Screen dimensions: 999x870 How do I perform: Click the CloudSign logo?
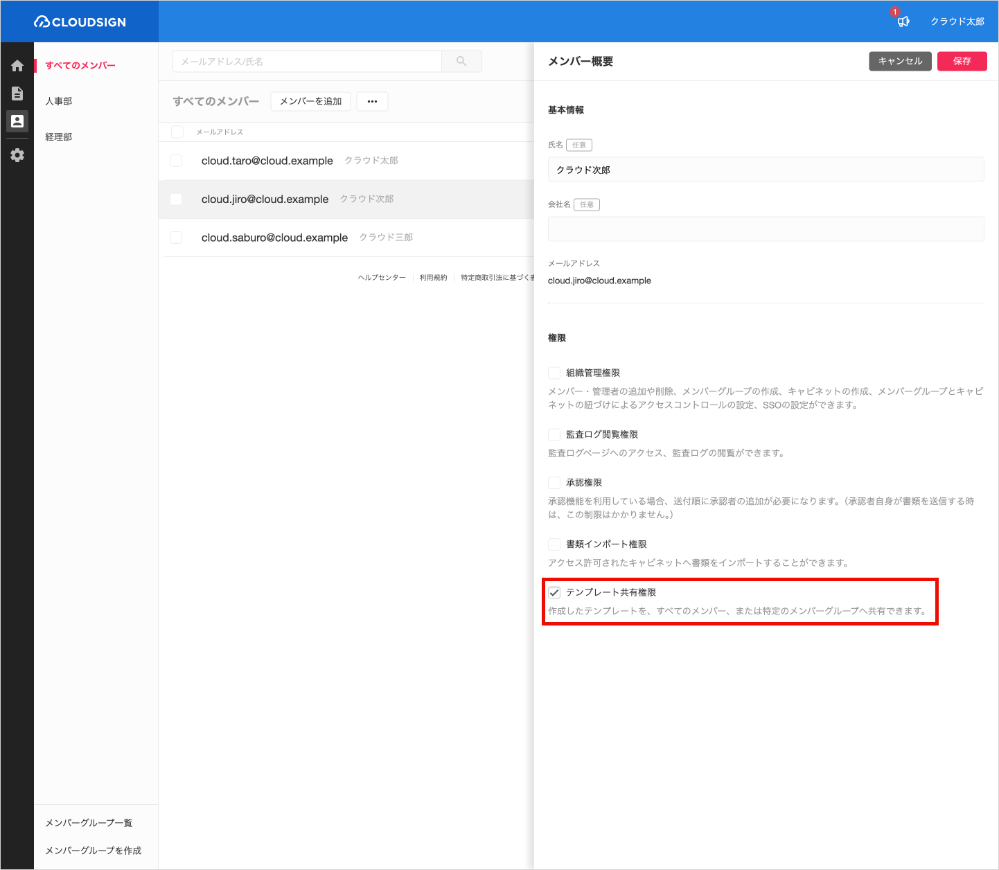tap(80, 22)
